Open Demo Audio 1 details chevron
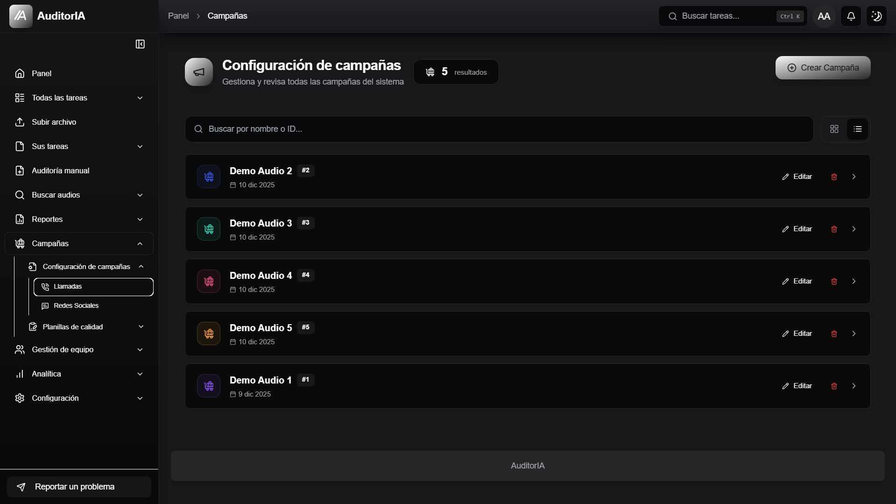The height and width of the screenshot is (504, 896). pos(854,386)
